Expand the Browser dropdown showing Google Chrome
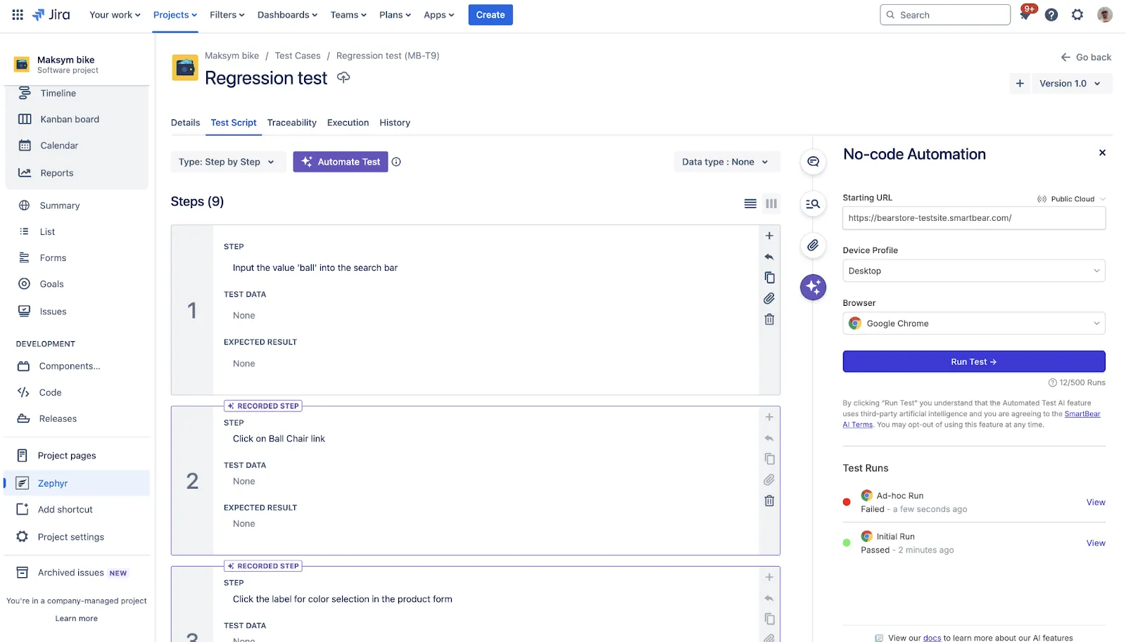1126x642 pixels. 973,323
